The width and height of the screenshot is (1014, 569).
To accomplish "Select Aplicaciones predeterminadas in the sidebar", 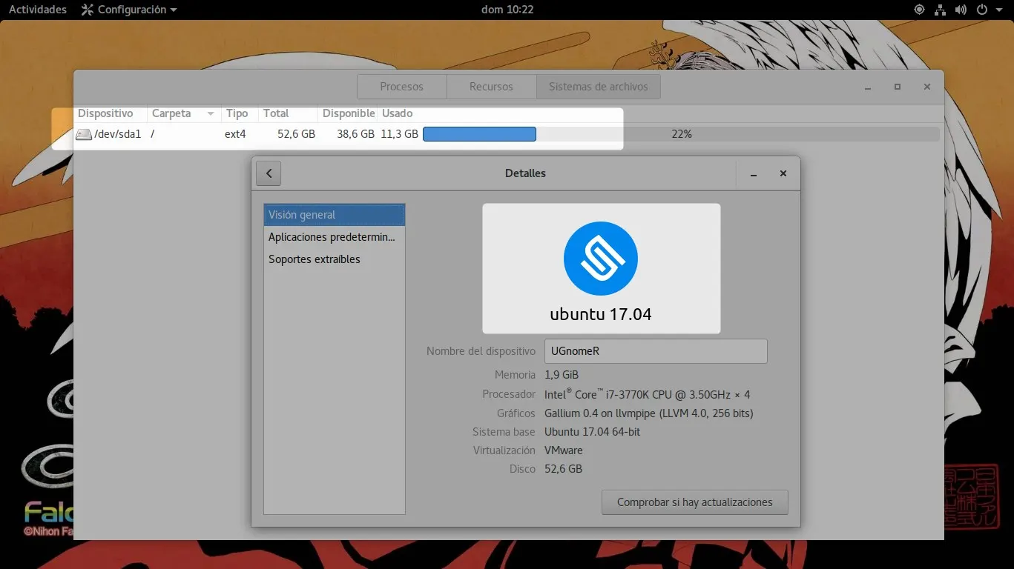I will 332,236.
